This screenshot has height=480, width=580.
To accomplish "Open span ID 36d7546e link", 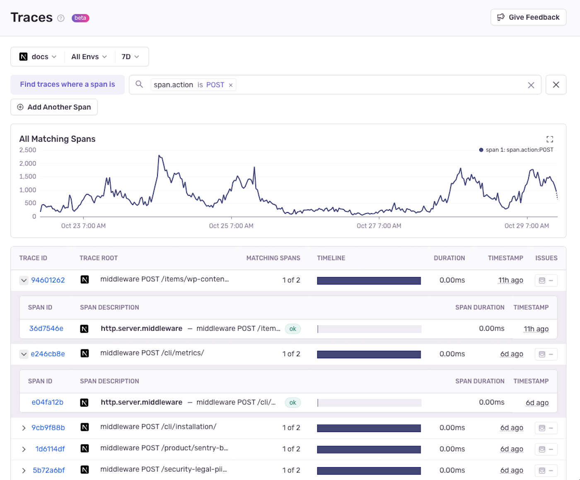I will coord(46,328).
